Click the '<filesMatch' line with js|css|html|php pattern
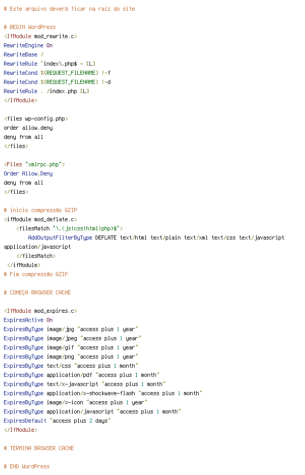 coord(69,228)
